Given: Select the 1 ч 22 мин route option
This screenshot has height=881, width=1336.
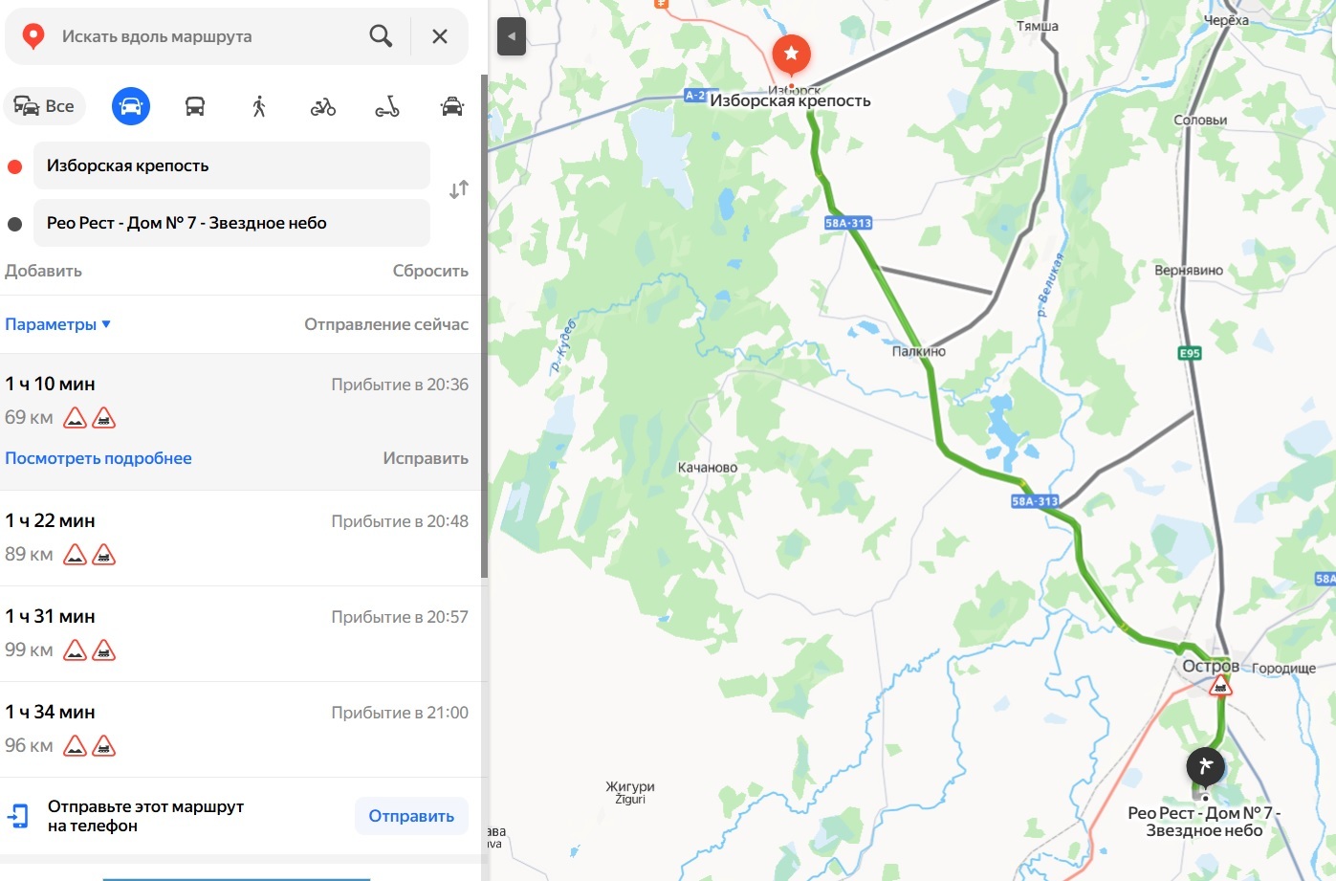Looking at the screenshot, I should pyautogui.click(x=239, y=538).
